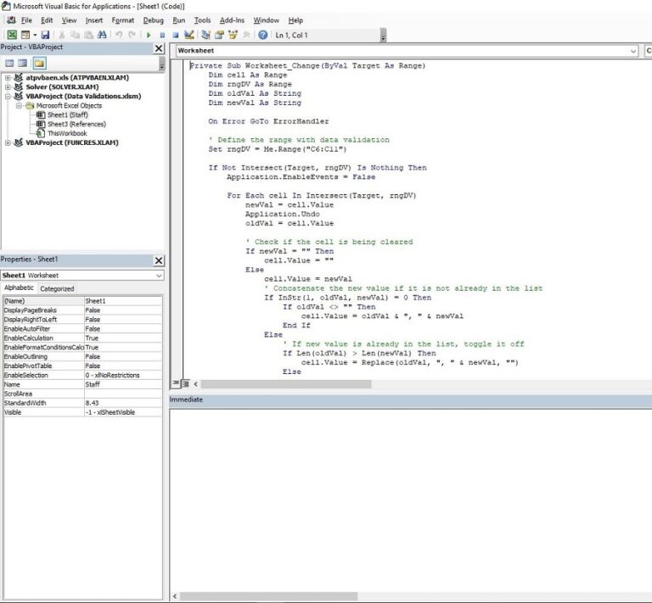Run the macro with the green play icon
652x603 pixels.
[x=149, y=35]
